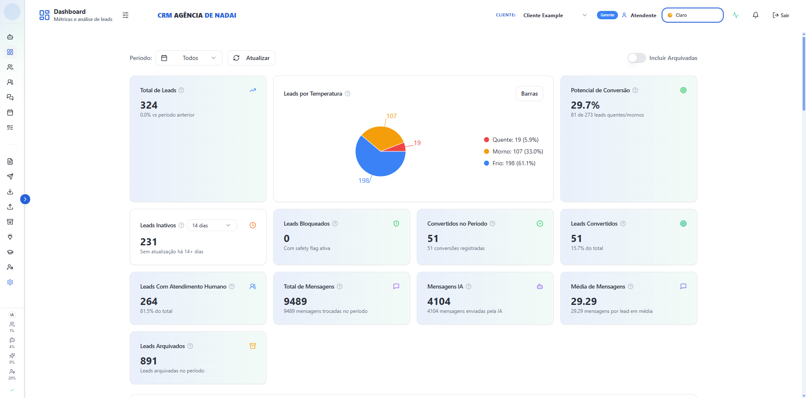Click the Atualizar button
Screen dimensions: 806x398
[x=251, y=58]
